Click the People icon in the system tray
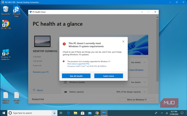Viewport: 187px width, 116px height. click(x=156, y=113)
